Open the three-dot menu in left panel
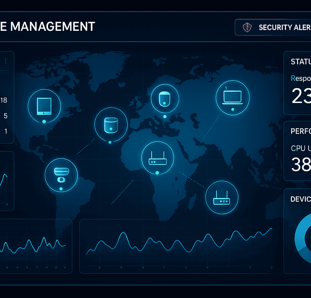311x298 pixels. pyautogui.click(x=6, y=61)
